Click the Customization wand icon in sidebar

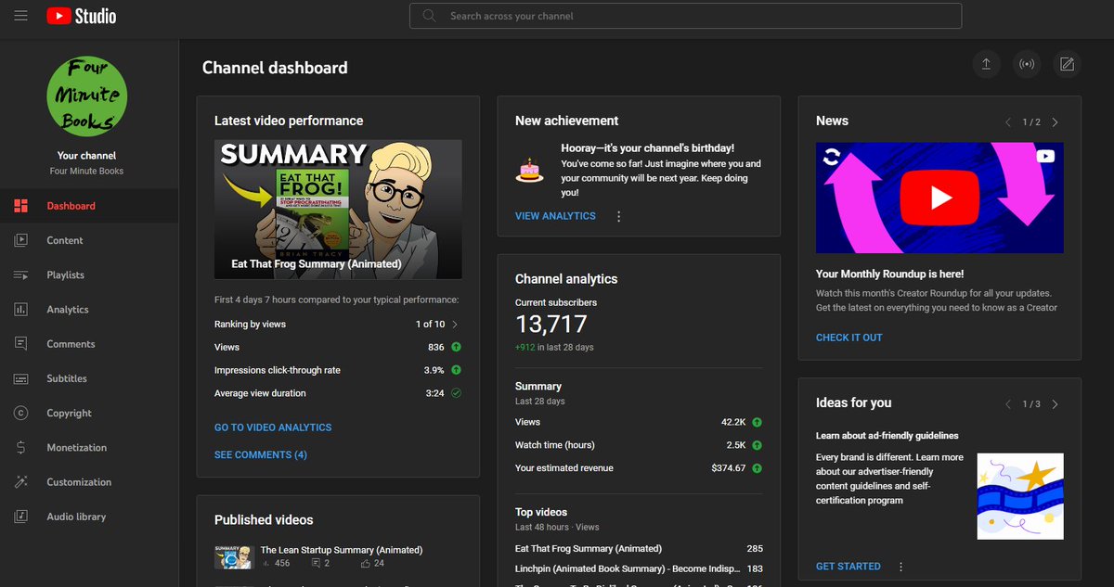21,482
